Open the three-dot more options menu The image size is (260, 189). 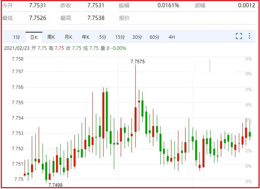coord(249,36)
